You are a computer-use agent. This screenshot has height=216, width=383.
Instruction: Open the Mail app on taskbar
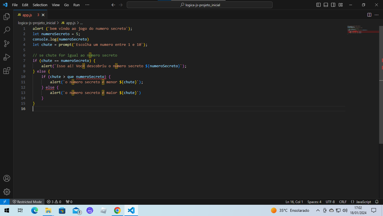76,210
